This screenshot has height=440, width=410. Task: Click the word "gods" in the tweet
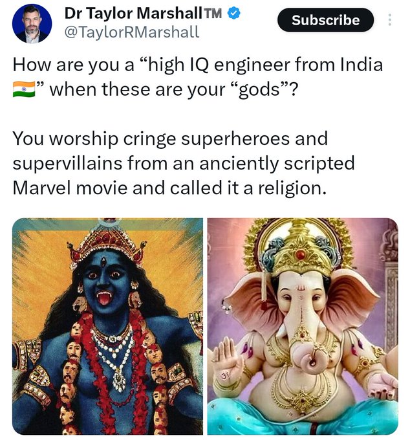(x=259, y=90)
